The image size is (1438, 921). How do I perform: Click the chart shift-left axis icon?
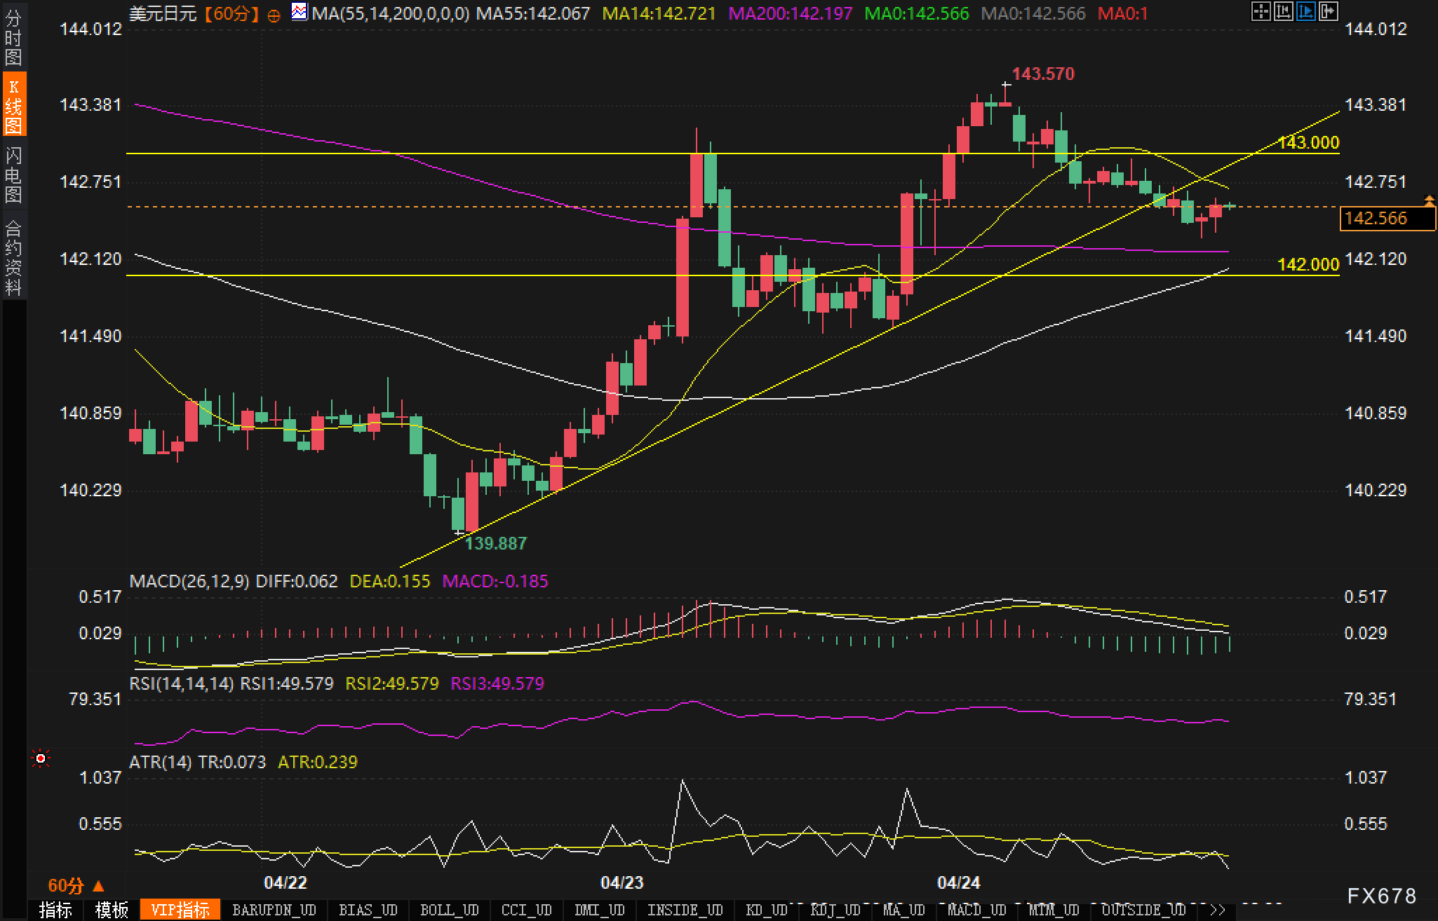coord(1284,11)
